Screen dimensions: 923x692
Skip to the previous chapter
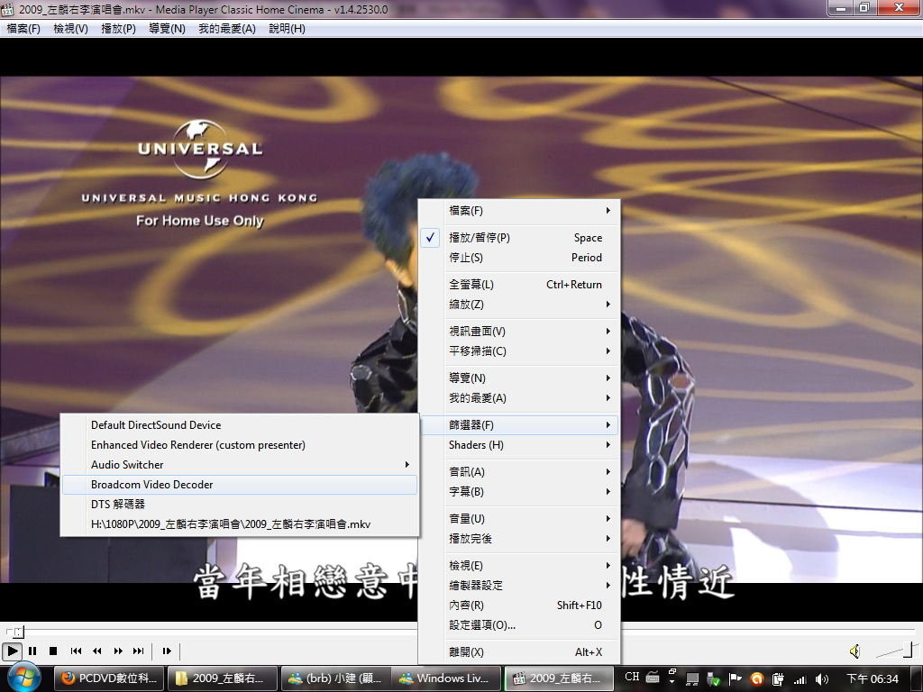76,651
